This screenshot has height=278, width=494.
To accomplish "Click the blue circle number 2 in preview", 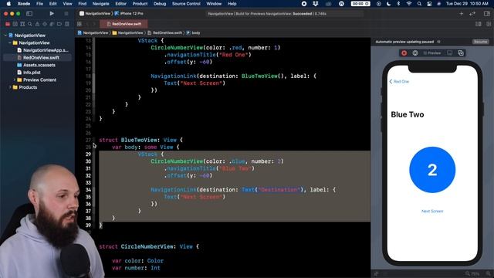I will coord(432,170).
